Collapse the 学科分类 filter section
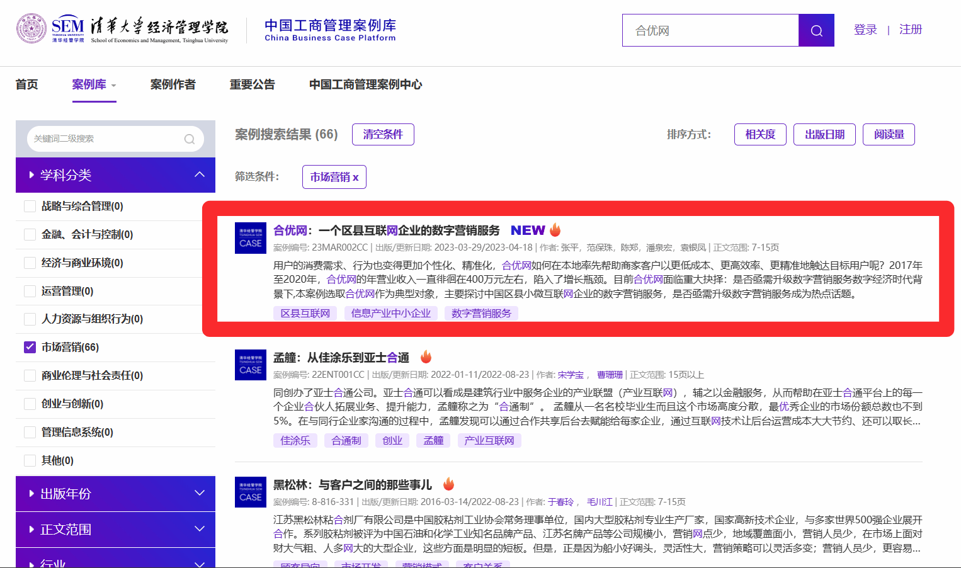This screenshot has width=961, height=568. pos(200,174)
